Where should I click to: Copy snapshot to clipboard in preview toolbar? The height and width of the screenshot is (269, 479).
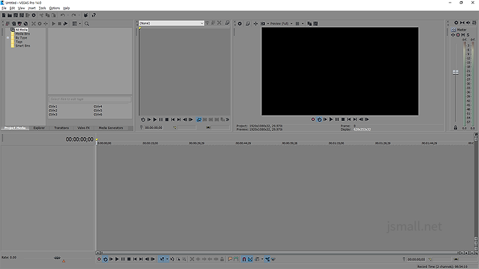coord(309,23)
